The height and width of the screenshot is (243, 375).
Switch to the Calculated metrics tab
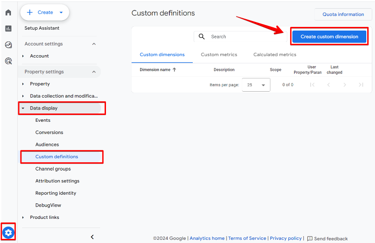[275, 55]
